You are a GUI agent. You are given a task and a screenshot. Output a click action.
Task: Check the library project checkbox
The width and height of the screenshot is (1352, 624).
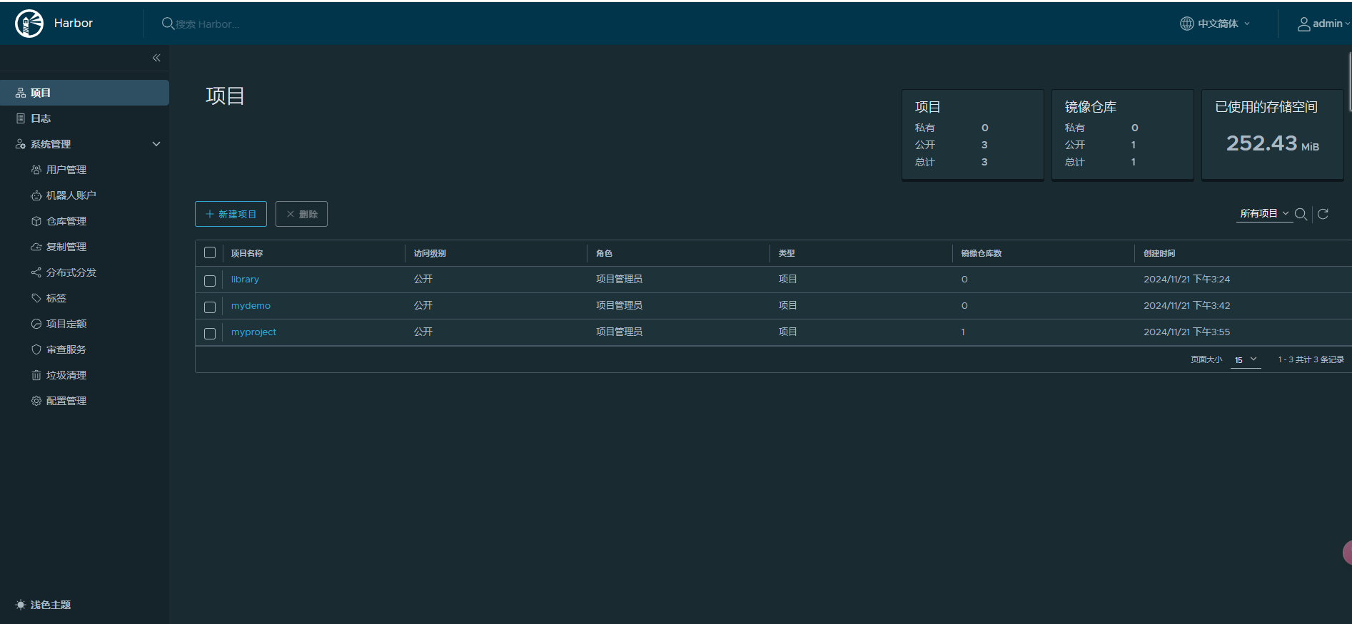[x=210, y=281]
